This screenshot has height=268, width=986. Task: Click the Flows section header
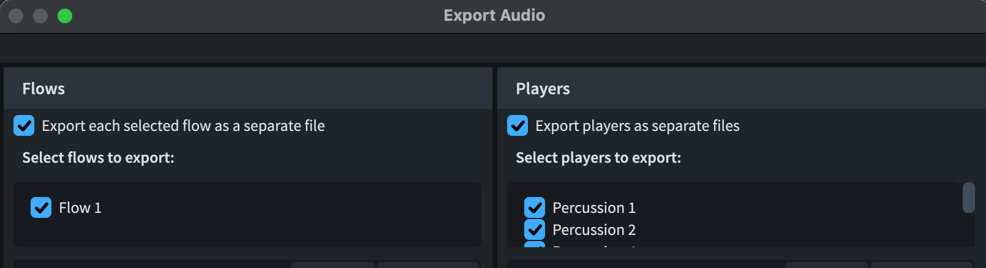point(43,89)
